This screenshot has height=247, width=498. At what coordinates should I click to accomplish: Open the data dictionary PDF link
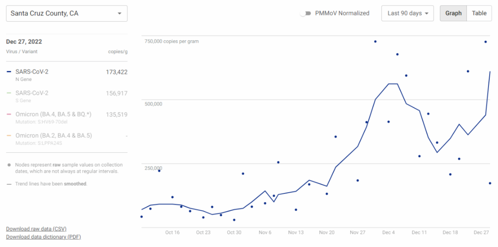coord(43,237)
